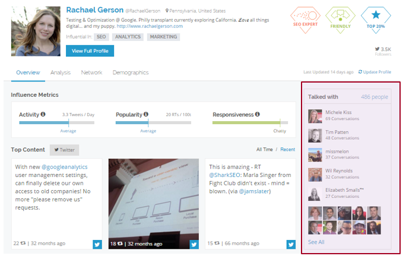Click See All in Talked with panel
The height and width of the screenshot is (259, 406).
click(x=316, y=242)
